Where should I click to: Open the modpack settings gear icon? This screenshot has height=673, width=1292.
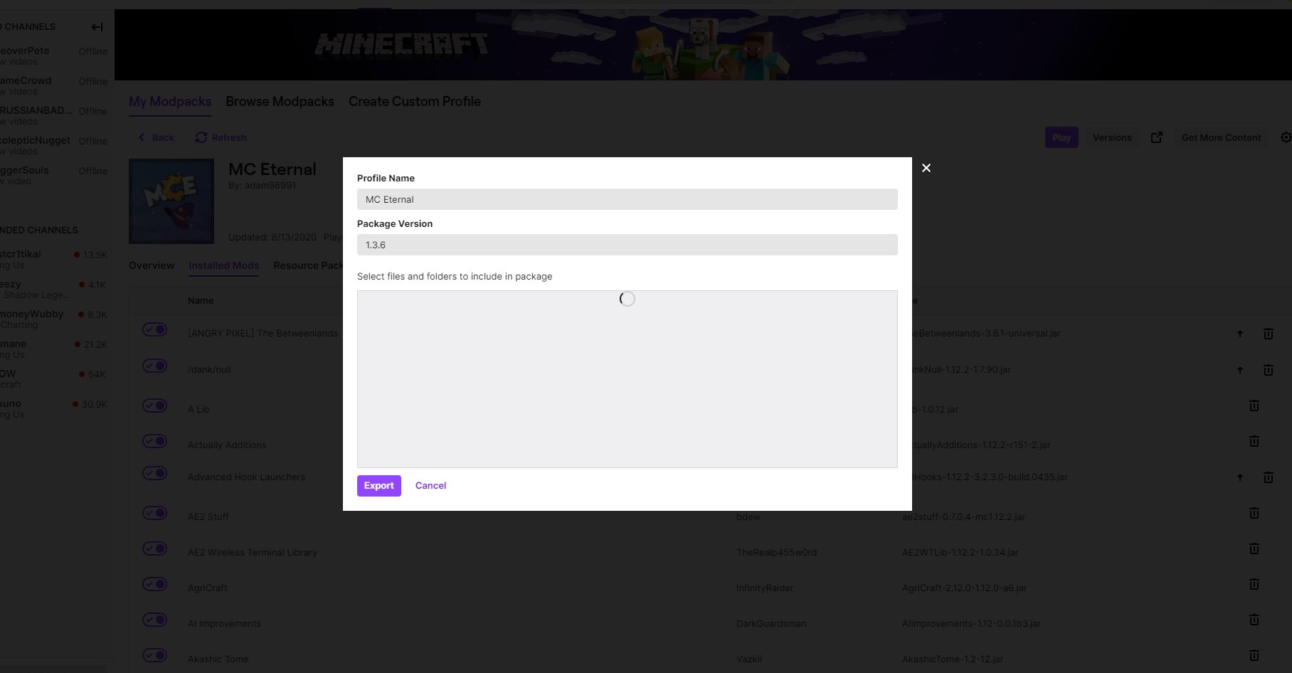click(x=1286, y=137)
